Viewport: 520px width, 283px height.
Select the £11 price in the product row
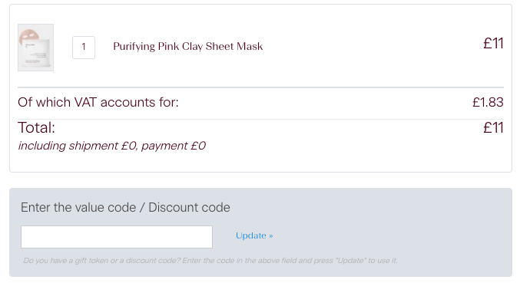[x=493, y=44]
